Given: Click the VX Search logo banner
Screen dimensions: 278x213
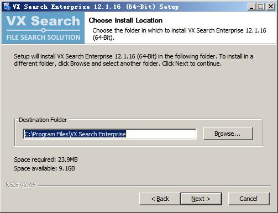Looking at the screenshot, I should (43, 28).
